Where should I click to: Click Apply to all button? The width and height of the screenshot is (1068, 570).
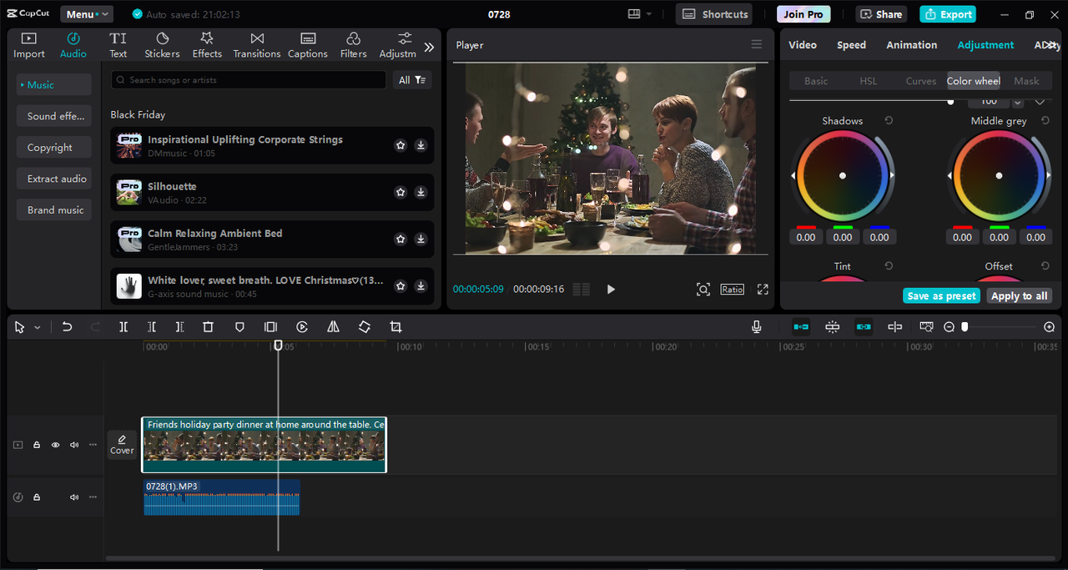point(1019,295)
